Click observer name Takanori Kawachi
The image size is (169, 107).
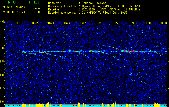[x=95, y=3]
